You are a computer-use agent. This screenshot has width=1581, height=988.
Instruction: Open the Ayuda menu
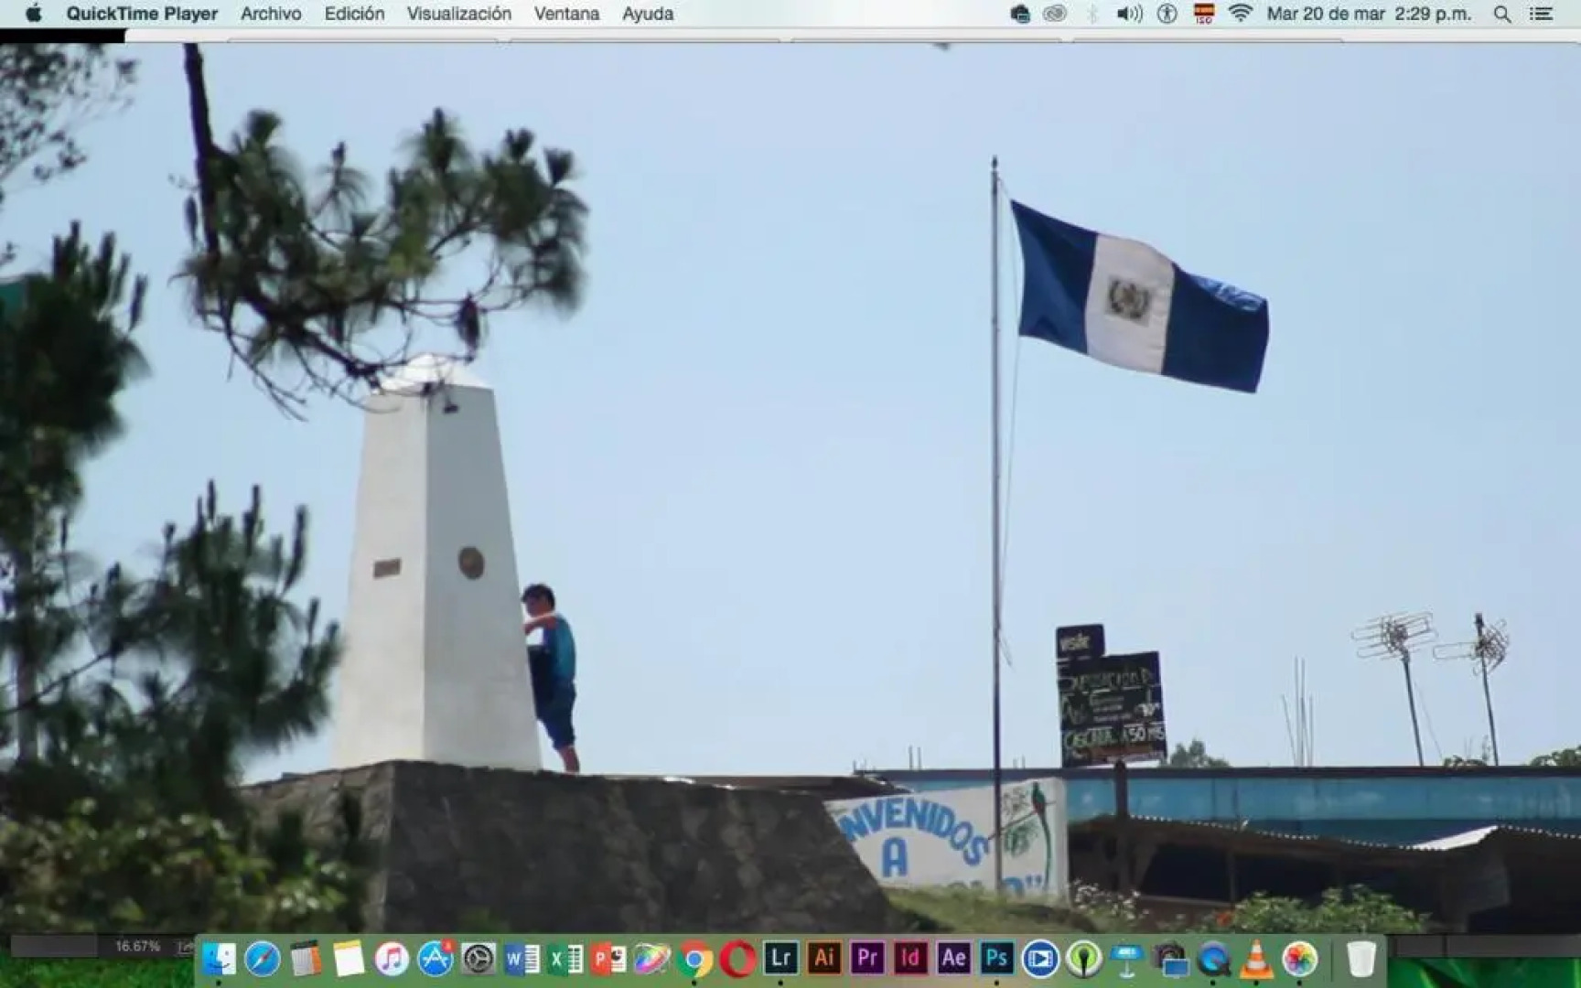coord(648,14)
